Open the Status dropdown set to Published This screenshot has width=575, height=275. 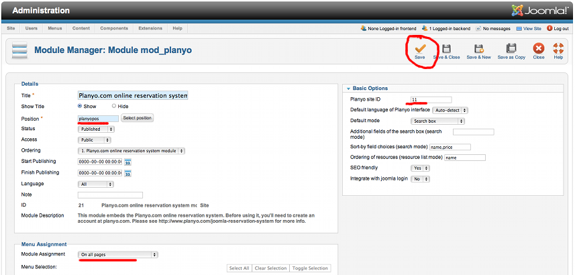96,129
